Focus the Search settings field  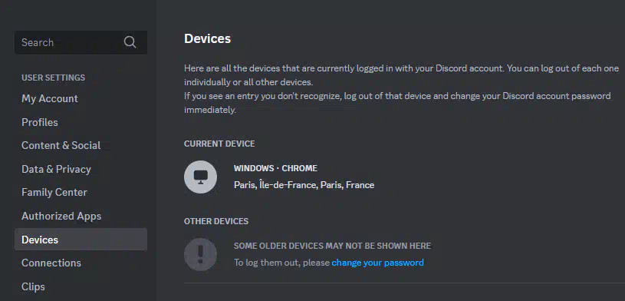[81, 42]
